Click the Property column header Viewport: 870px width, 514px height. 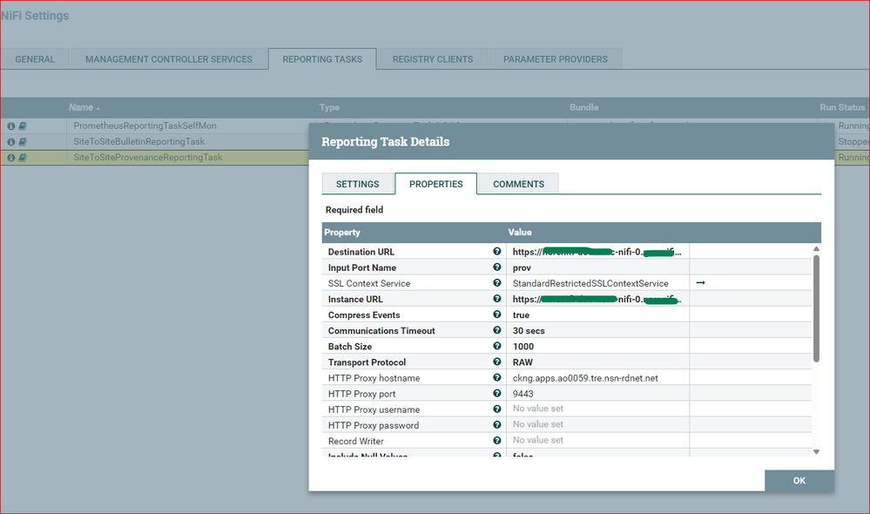tap(342, 232)
